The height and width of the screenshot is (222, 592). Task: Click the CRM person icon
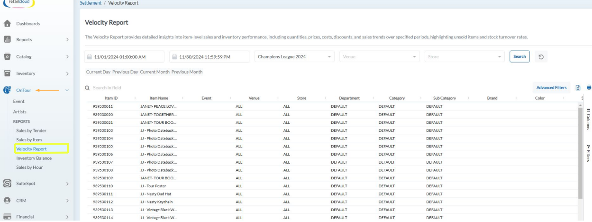[7, 200]
